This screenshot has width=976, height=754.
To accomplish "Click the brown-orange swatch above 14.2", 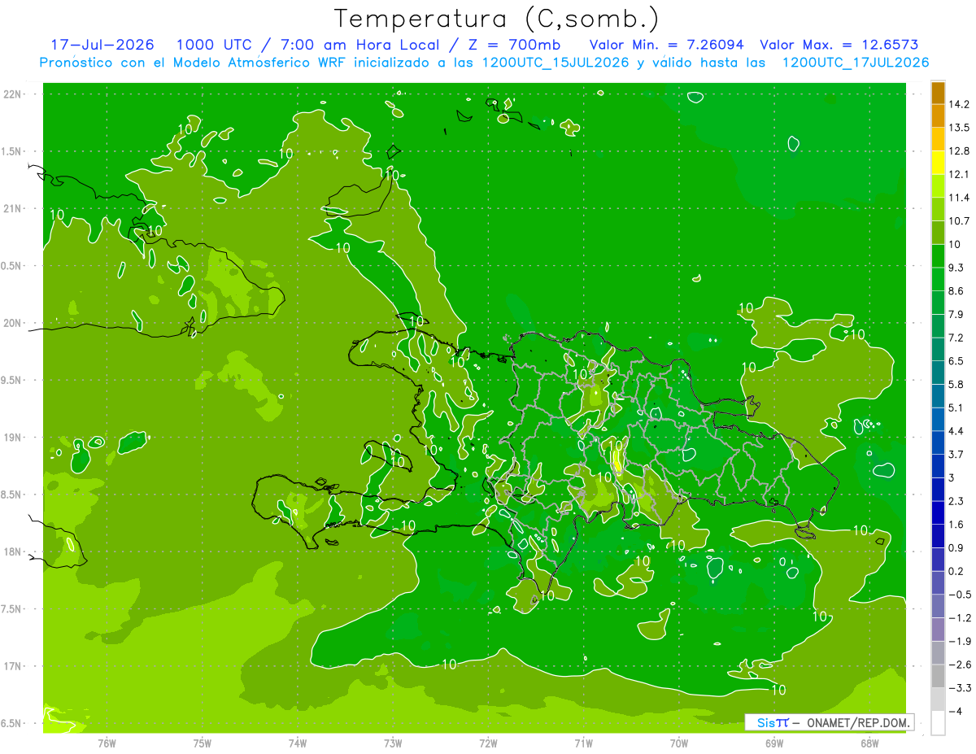I will [x=938, y=94].
